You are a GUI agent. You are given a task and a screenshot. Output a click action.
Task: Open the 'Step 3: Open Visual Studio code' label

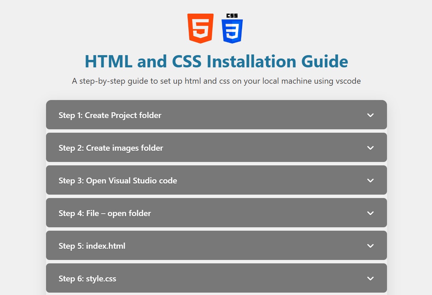tap(118, 181)
